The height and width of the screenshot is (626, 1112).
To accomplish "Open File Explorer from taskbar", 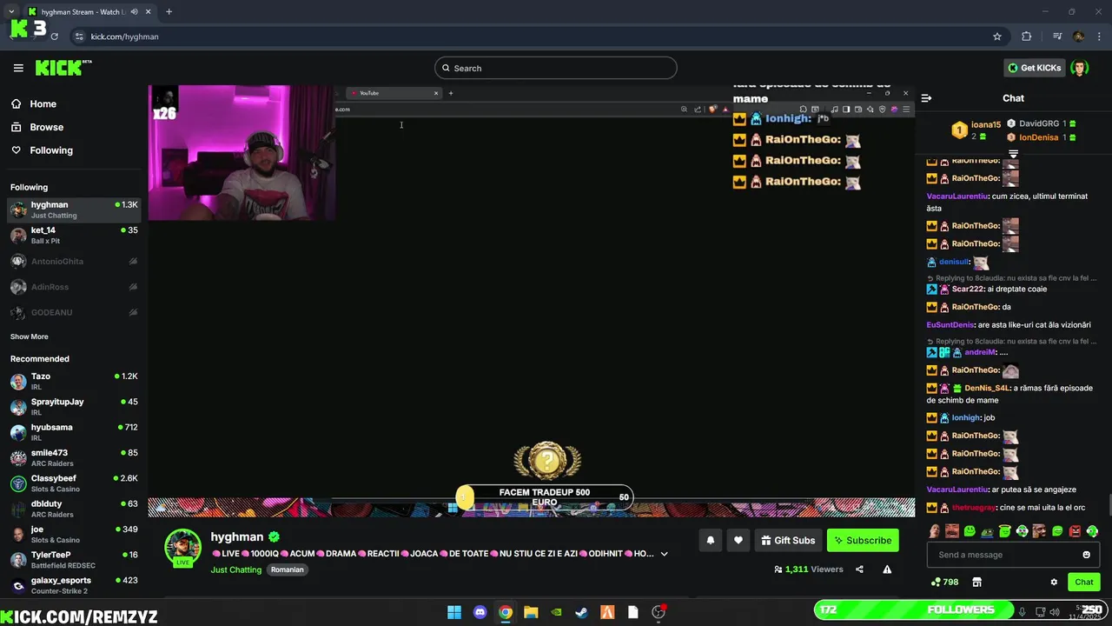I will [531, 612].
